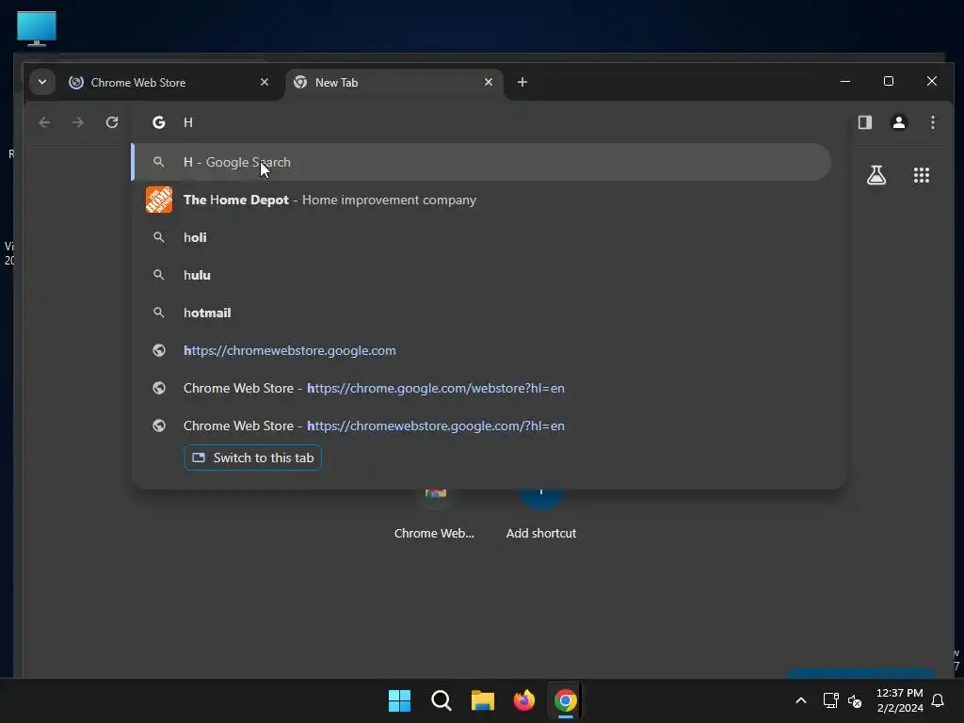The width and height of the screenshot is (964, 723).
Task: Open Windows taskbar search
Action: 441,700
